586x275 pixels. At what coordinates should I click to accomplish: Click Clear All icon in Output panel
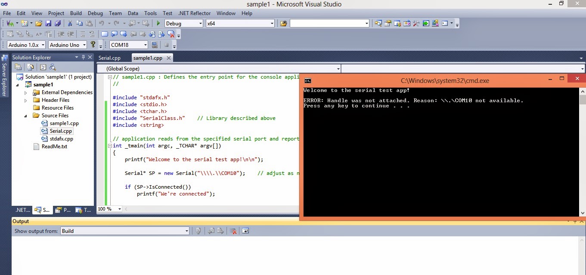(x=233, y=231)
